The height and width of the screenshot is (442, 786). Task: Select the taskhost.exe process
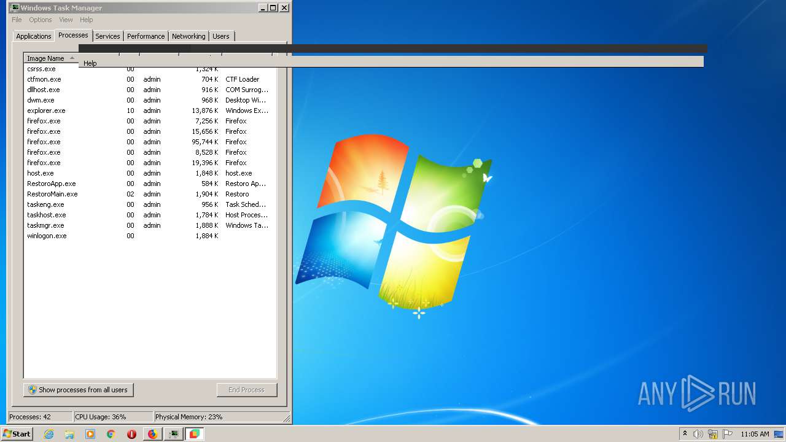(x=150, y=215)
